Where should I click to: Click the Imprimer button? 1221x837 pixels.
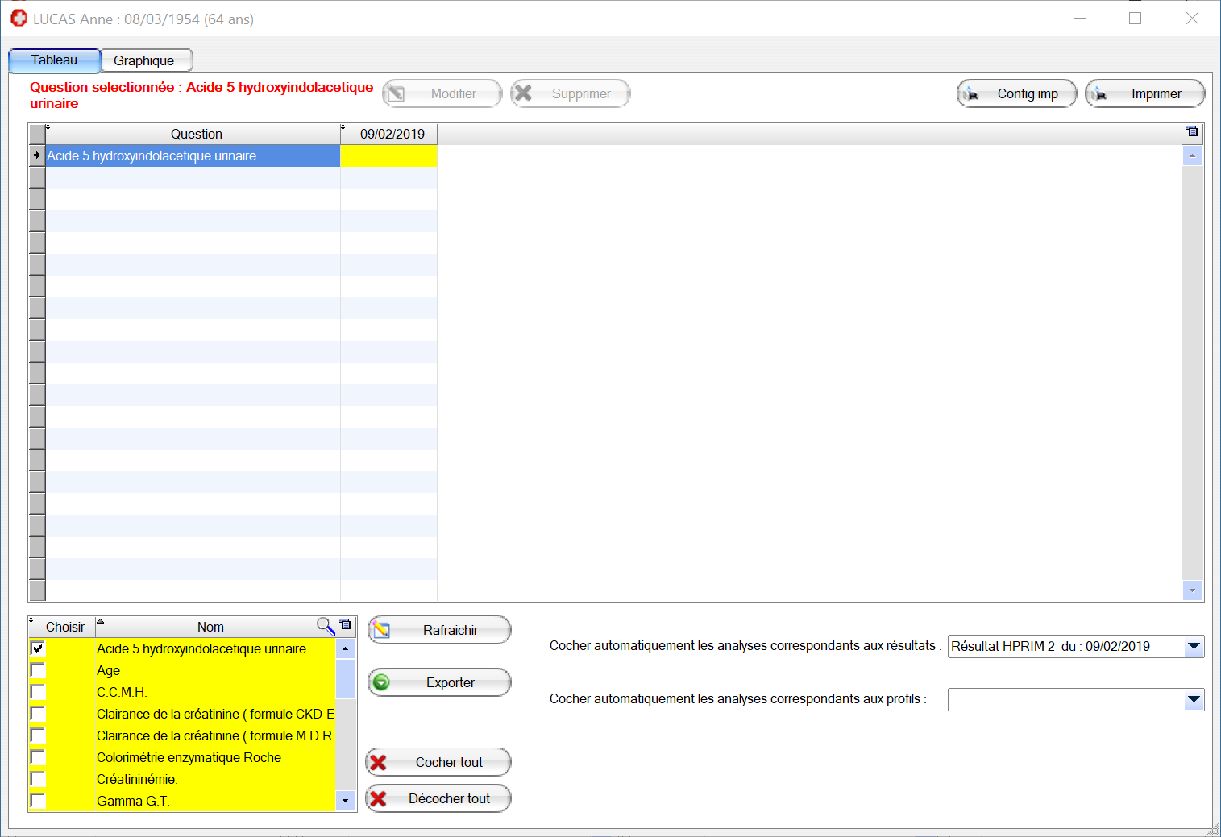click(x=1144, y=93)
